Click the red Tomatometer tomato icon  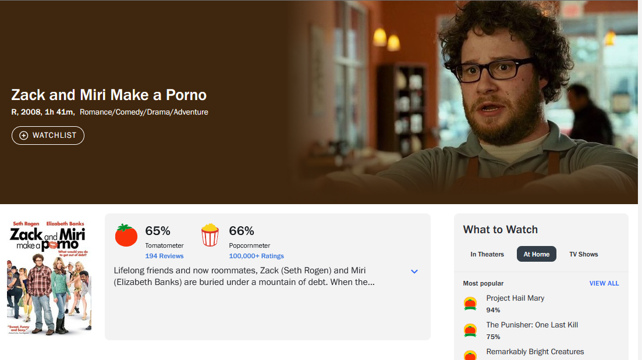tap(126, 235)
